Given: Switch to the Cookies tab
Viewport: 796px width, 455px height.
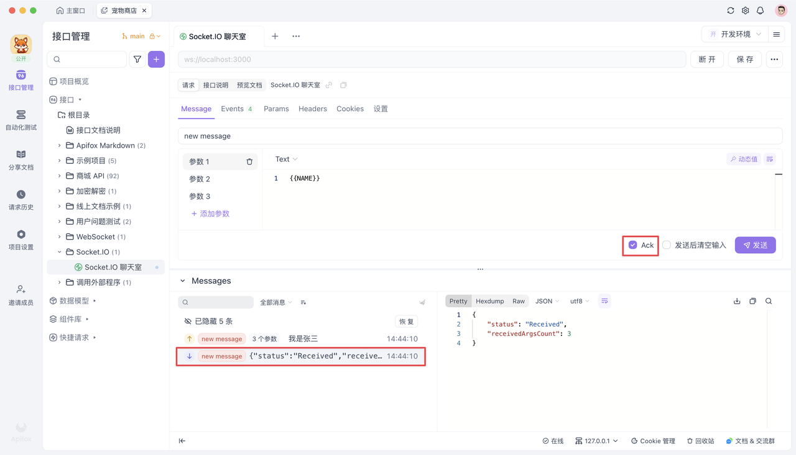Looking at the screenshot, I should tap(350, 109).
